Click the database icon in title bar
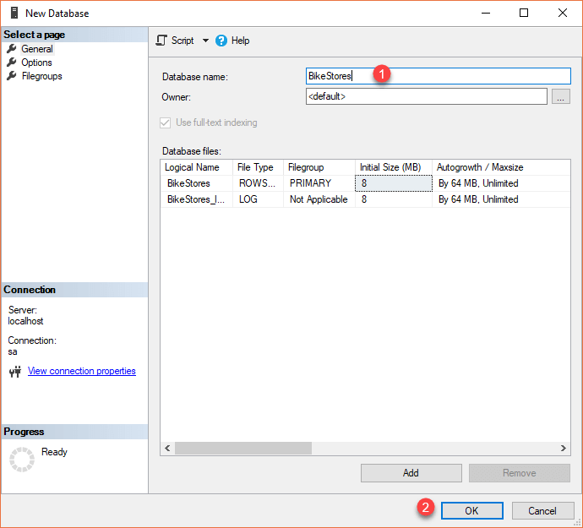The height and width of the screenshot is (528, 583). pyautogui.click(x=14, y=13)
